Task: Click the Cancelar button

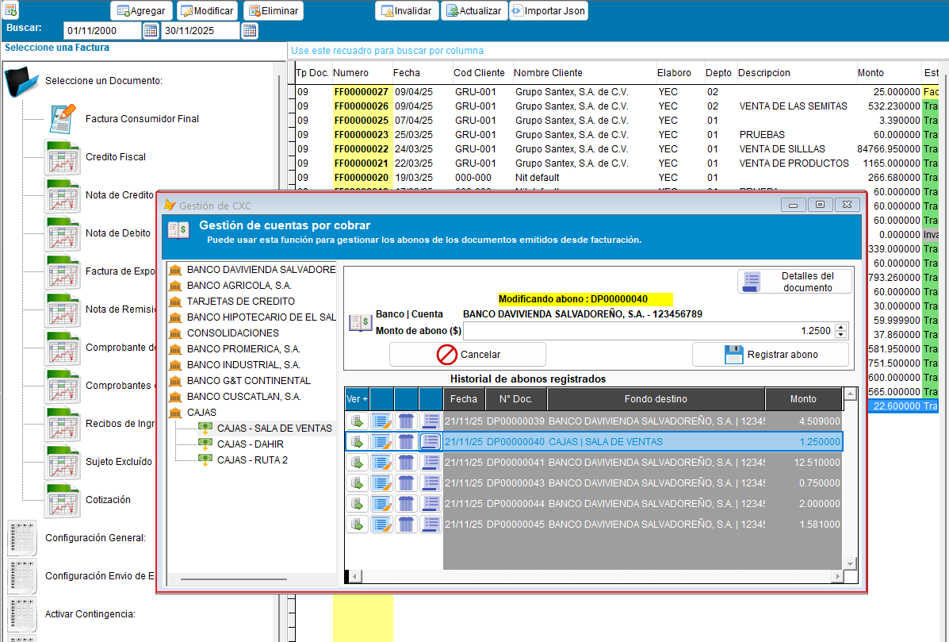Action: coord(468,354)
